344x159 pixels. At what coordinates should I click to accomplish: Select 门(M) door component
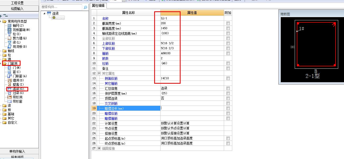click(x=14, y=68)
